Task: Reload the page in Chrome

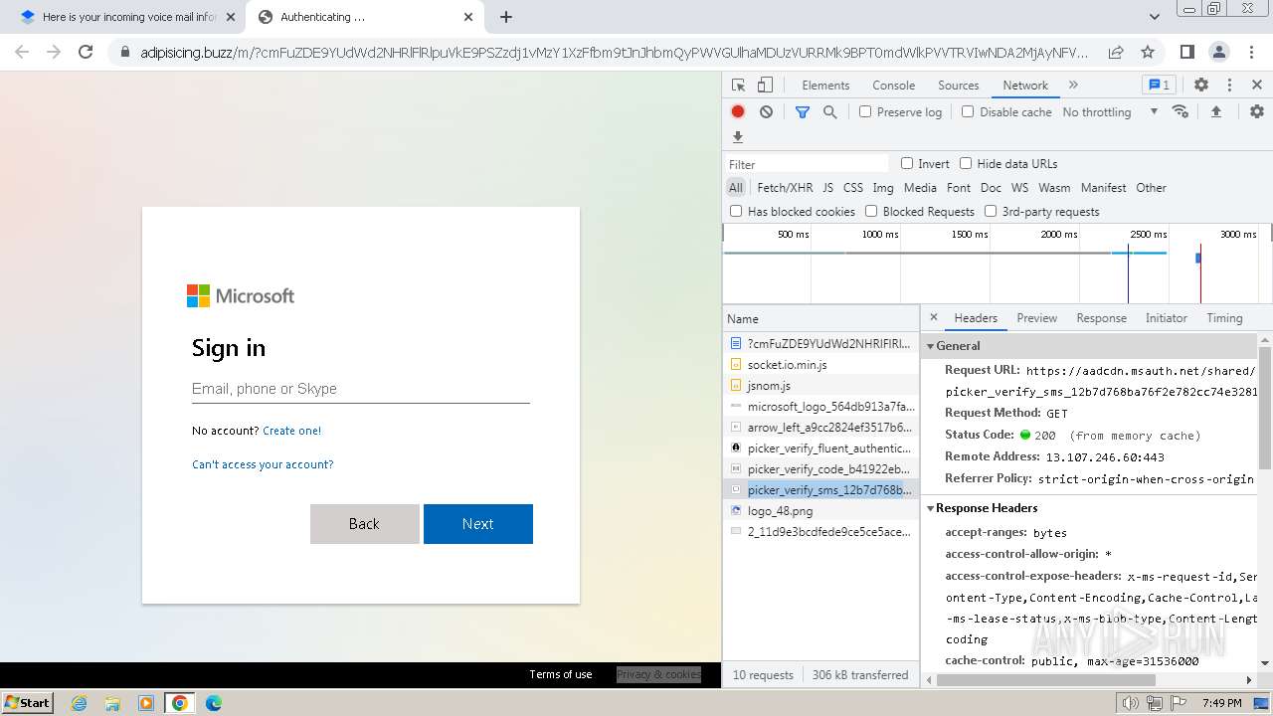Action: pyautogui.click(x=86, y=52)
